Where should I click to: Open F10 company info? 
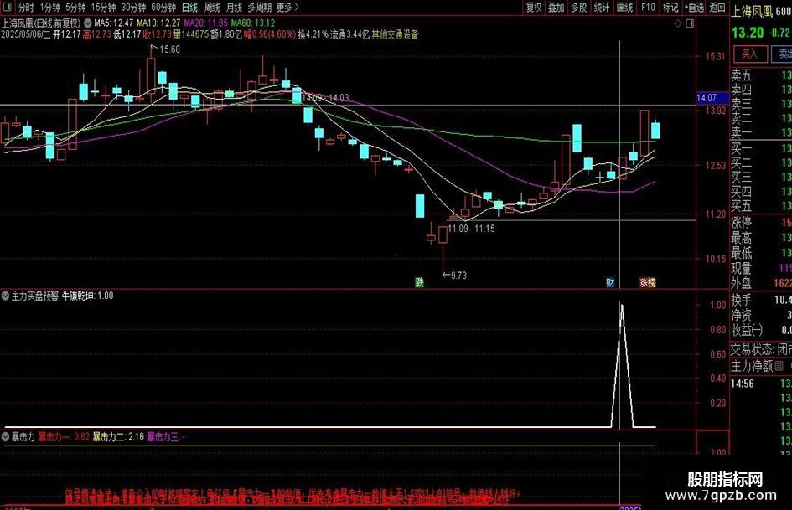pos(648,7)
